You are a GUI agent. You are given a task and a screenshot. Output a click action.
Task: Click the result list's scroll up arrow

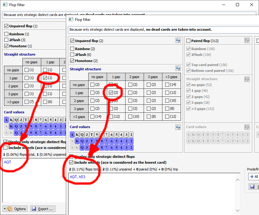point(237,180)
